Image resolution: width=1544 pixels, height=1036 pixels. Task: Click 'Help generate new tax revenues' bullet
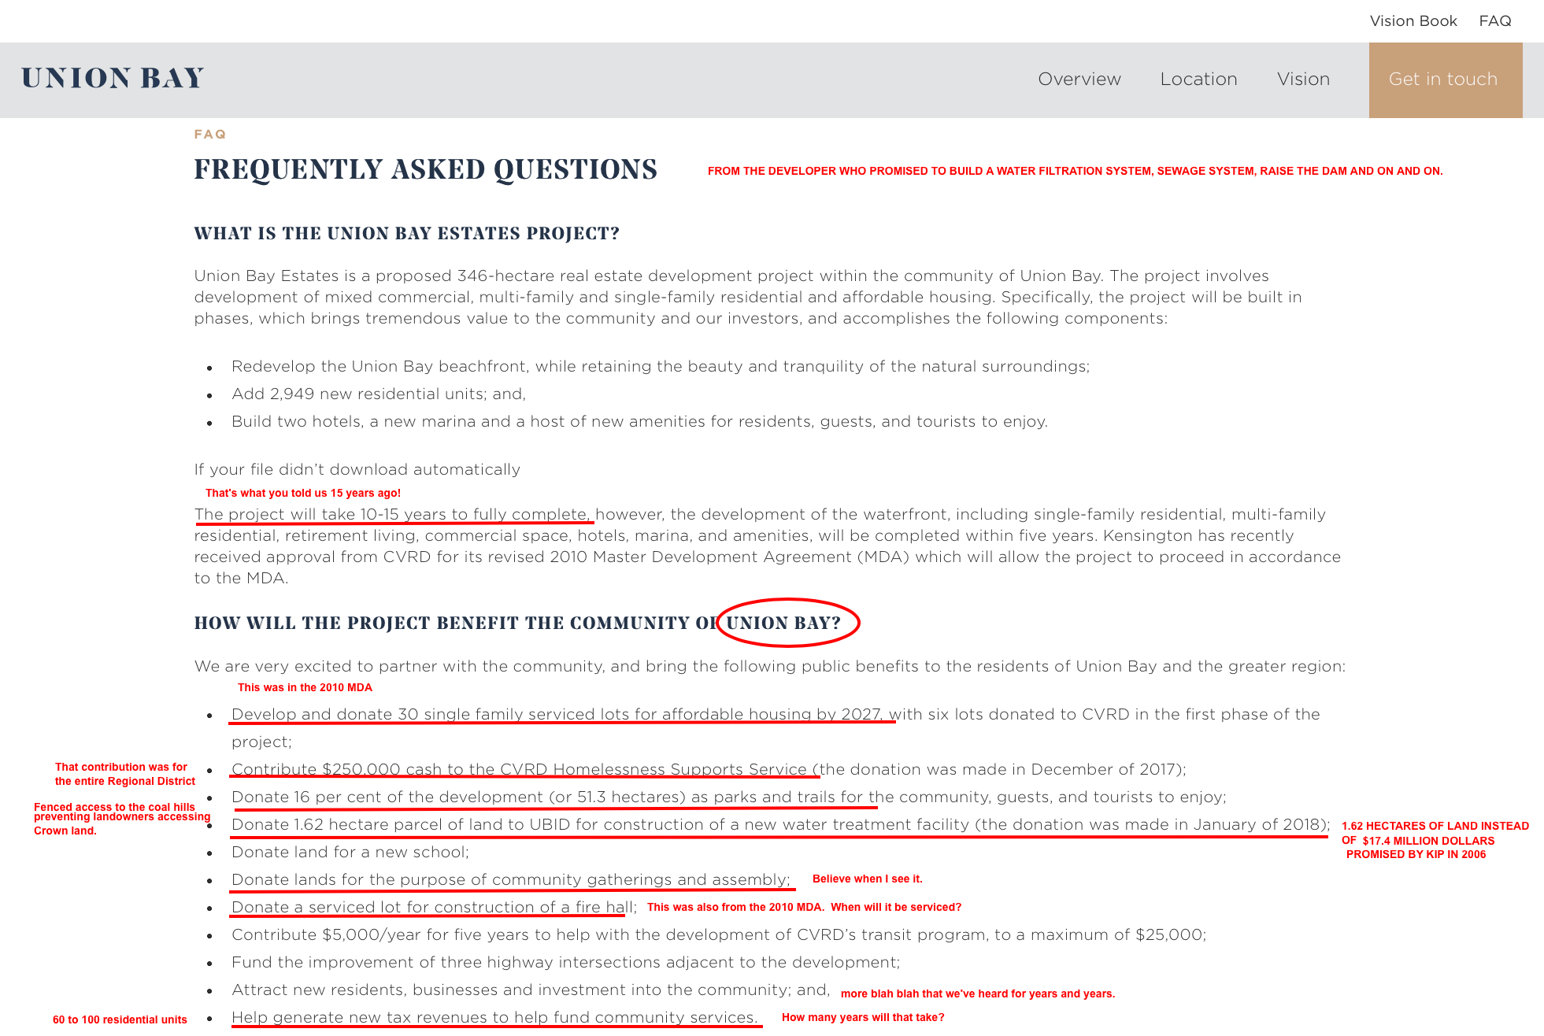(x=494, y=1018)
